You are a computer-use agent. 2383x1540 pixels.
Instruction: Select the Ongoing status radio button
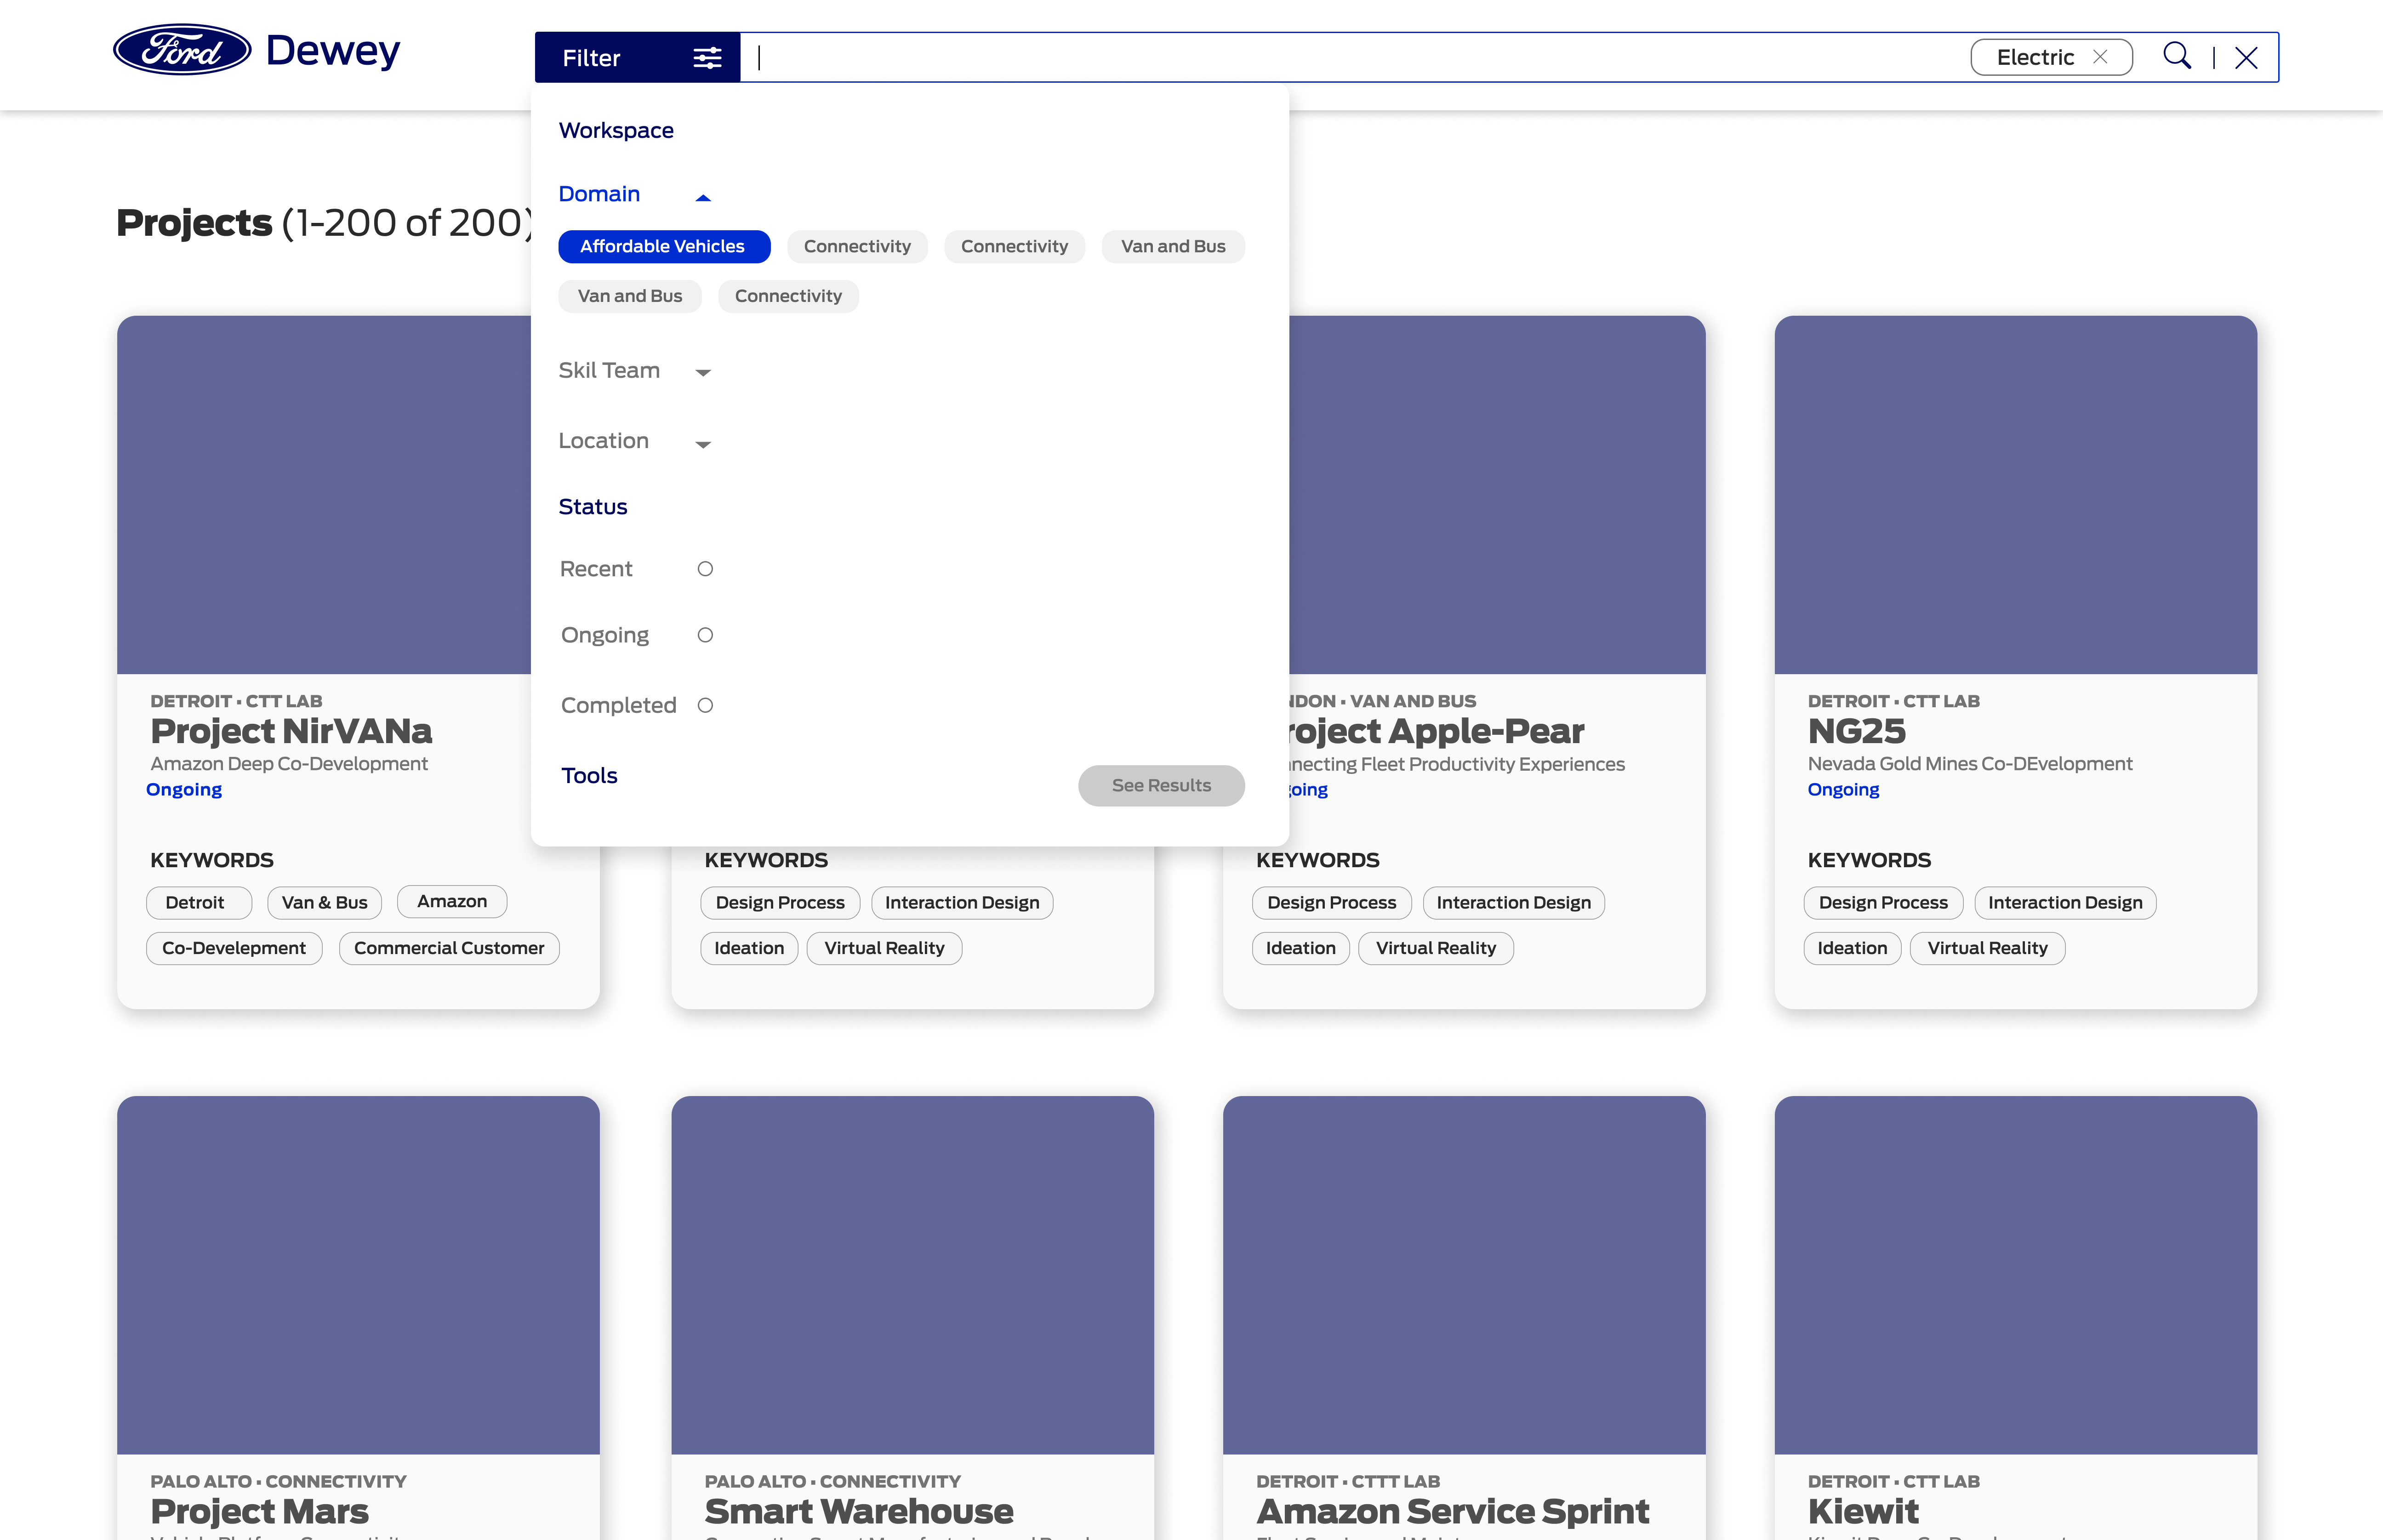[705, 635]
